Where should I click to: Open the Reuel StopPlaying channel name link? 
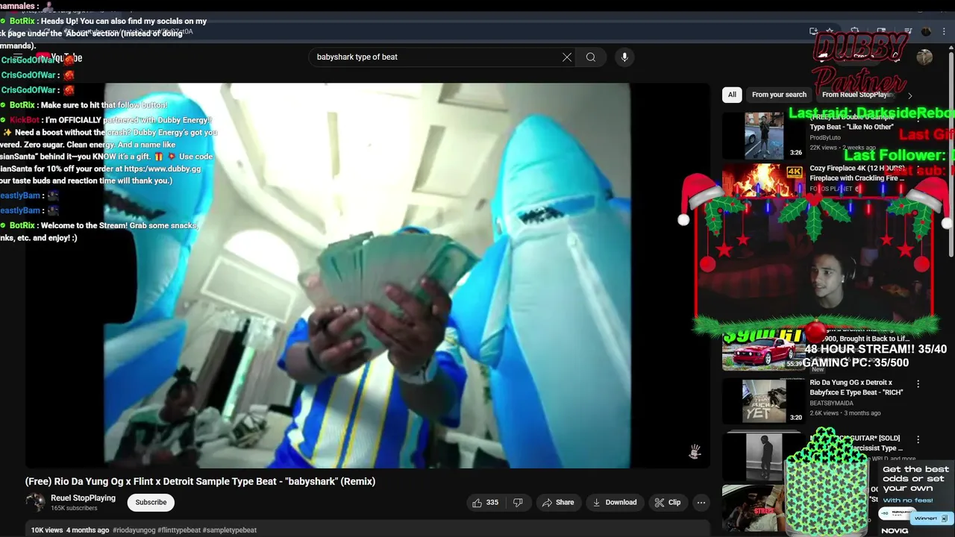pos(83,498)
